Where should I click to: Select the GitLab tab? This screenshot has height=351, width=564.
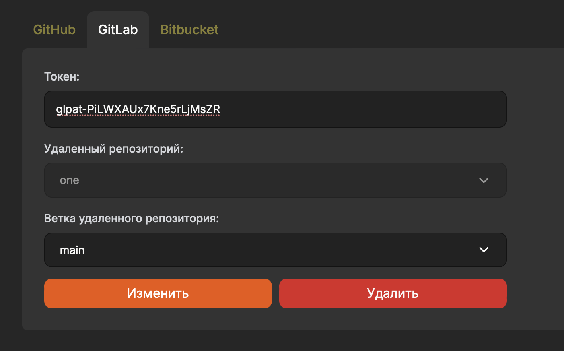click(x=118, y=30)
